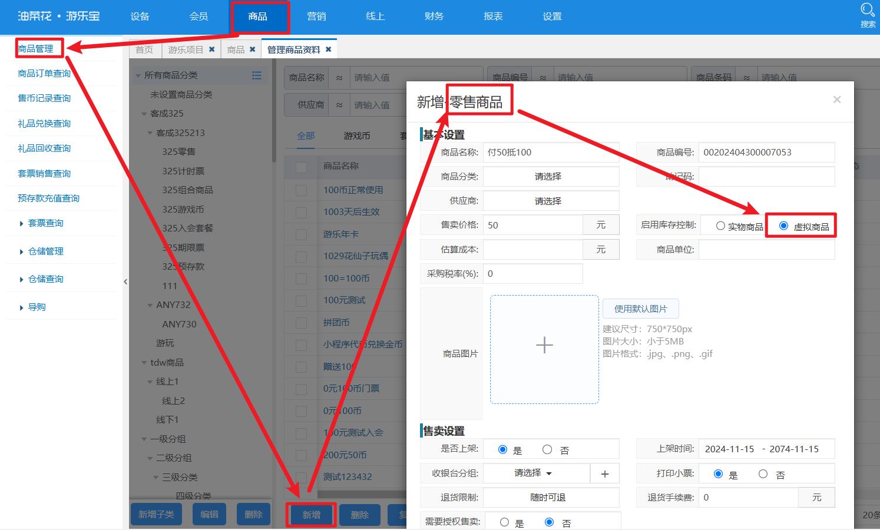Open product 1003天后生效 in list
This screenshot has width=880, height=530.
(x=351, y=212)
